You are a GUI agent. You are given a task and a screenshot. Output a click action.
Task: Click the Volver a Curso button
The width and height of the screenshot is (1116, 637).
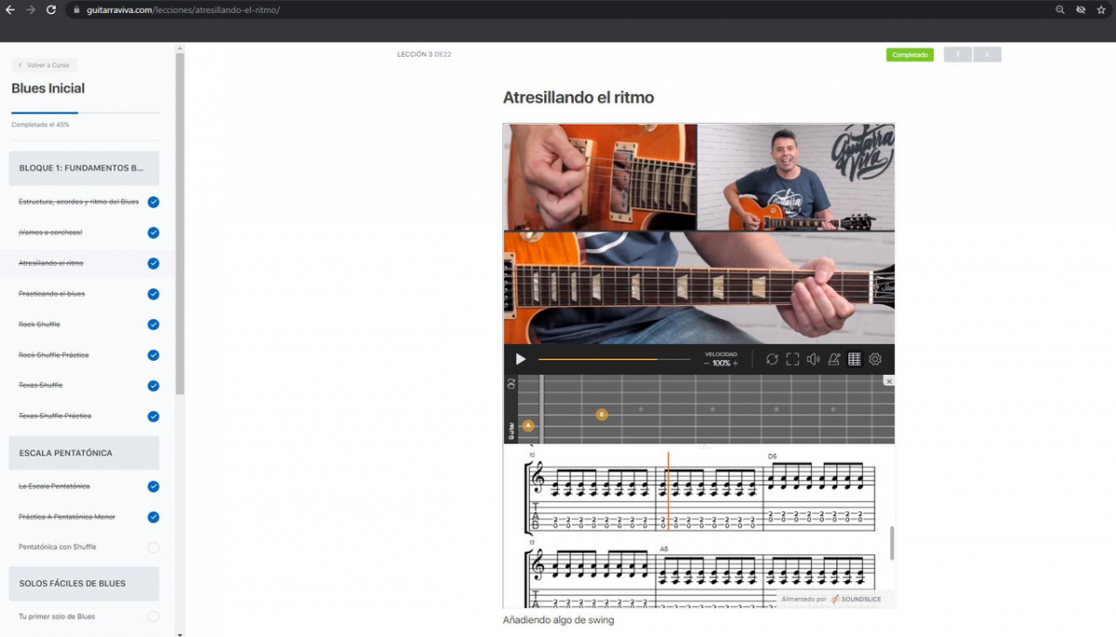tap(44, 65)
